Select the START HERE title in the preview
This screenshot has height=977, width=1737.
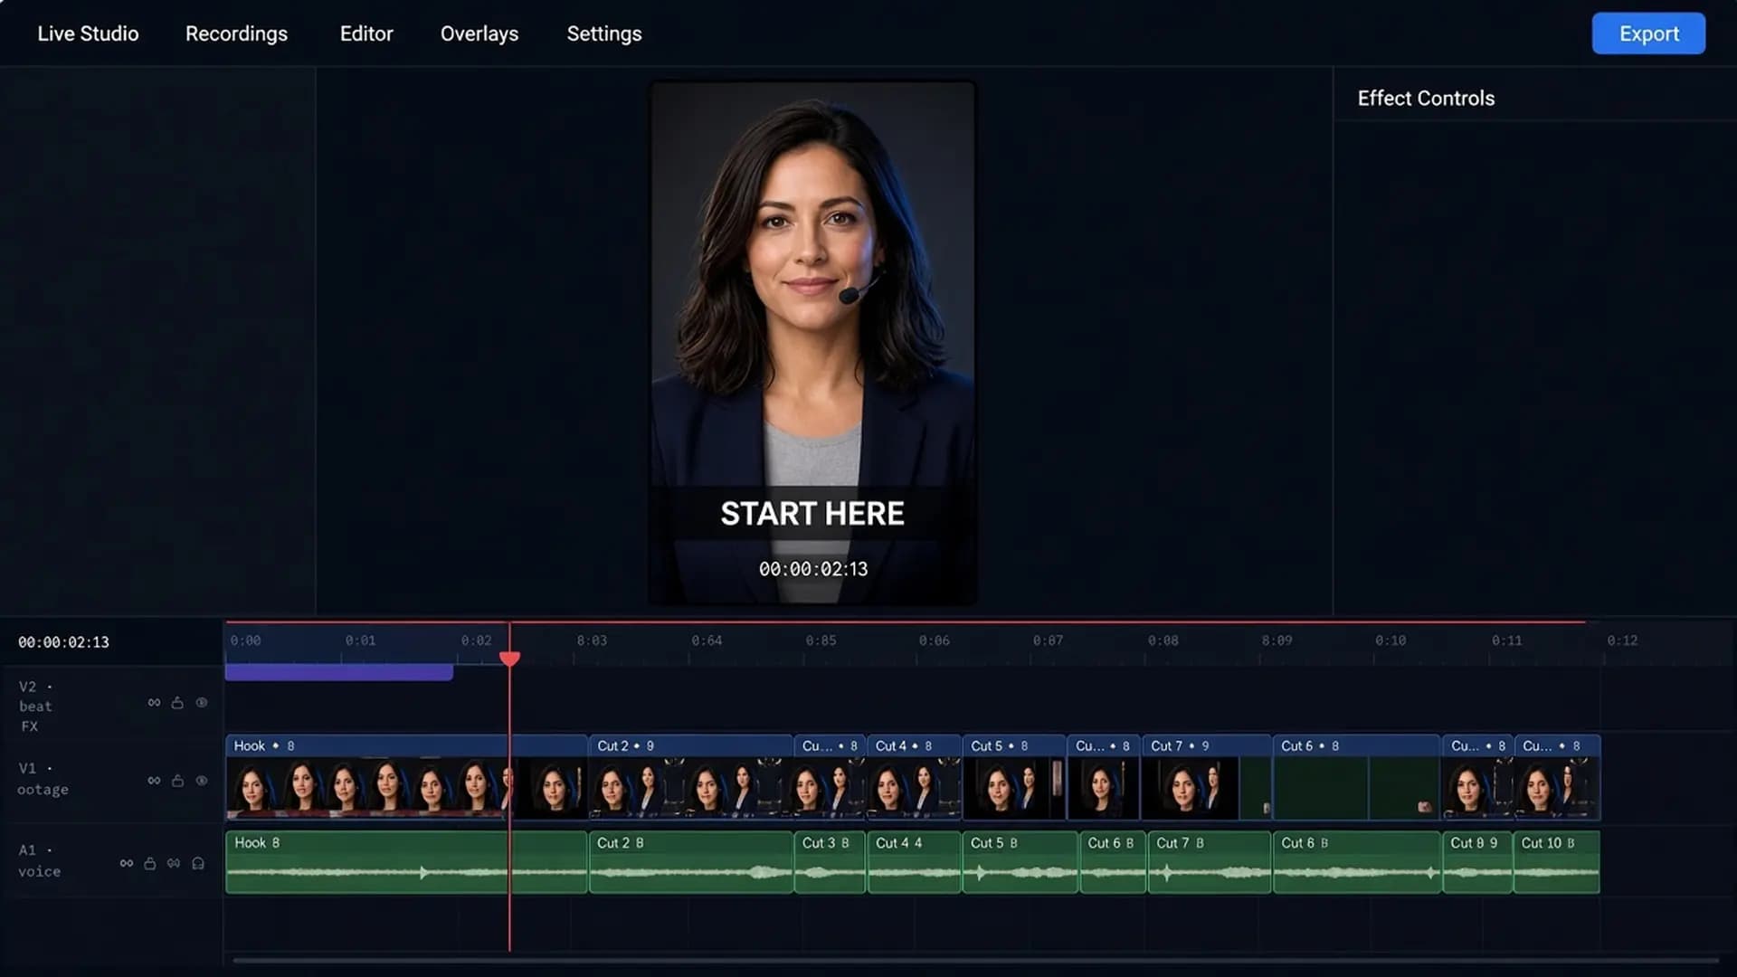pos(812,514)
